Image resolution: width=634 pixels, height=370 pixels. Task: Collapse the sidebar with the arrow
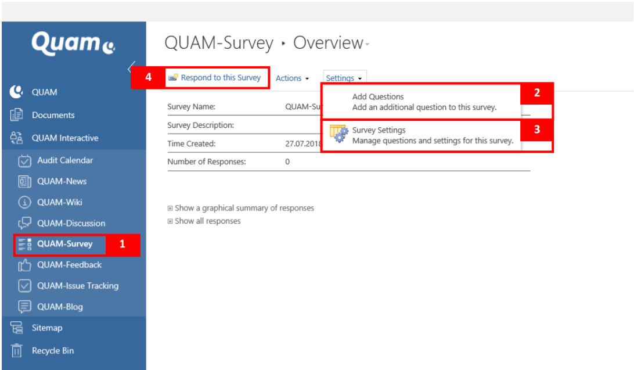pos(131,68)
